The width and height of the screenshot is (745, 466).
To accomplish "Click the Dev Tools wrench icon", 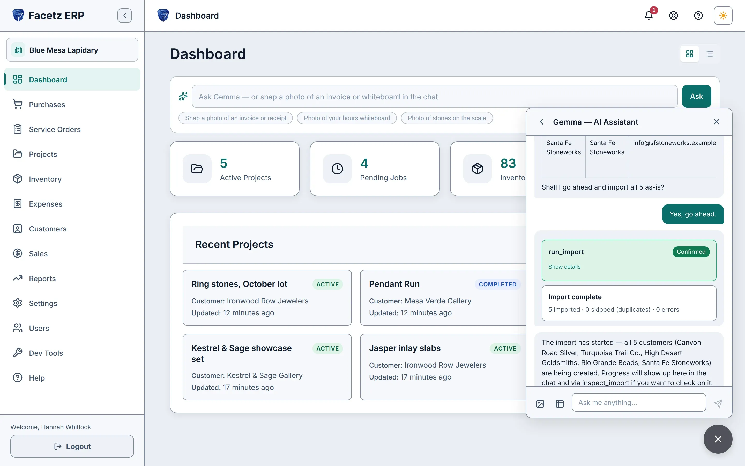I will click(18, 353).
